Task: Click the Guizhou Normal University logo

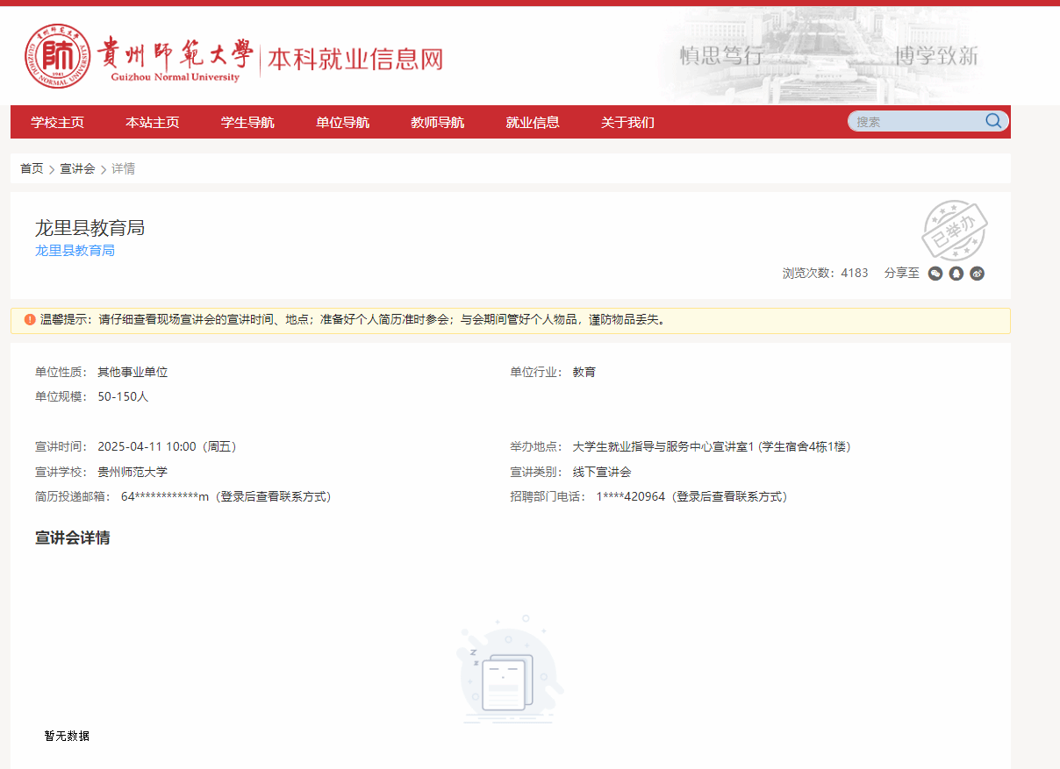Action: click(x=57, y=57)
